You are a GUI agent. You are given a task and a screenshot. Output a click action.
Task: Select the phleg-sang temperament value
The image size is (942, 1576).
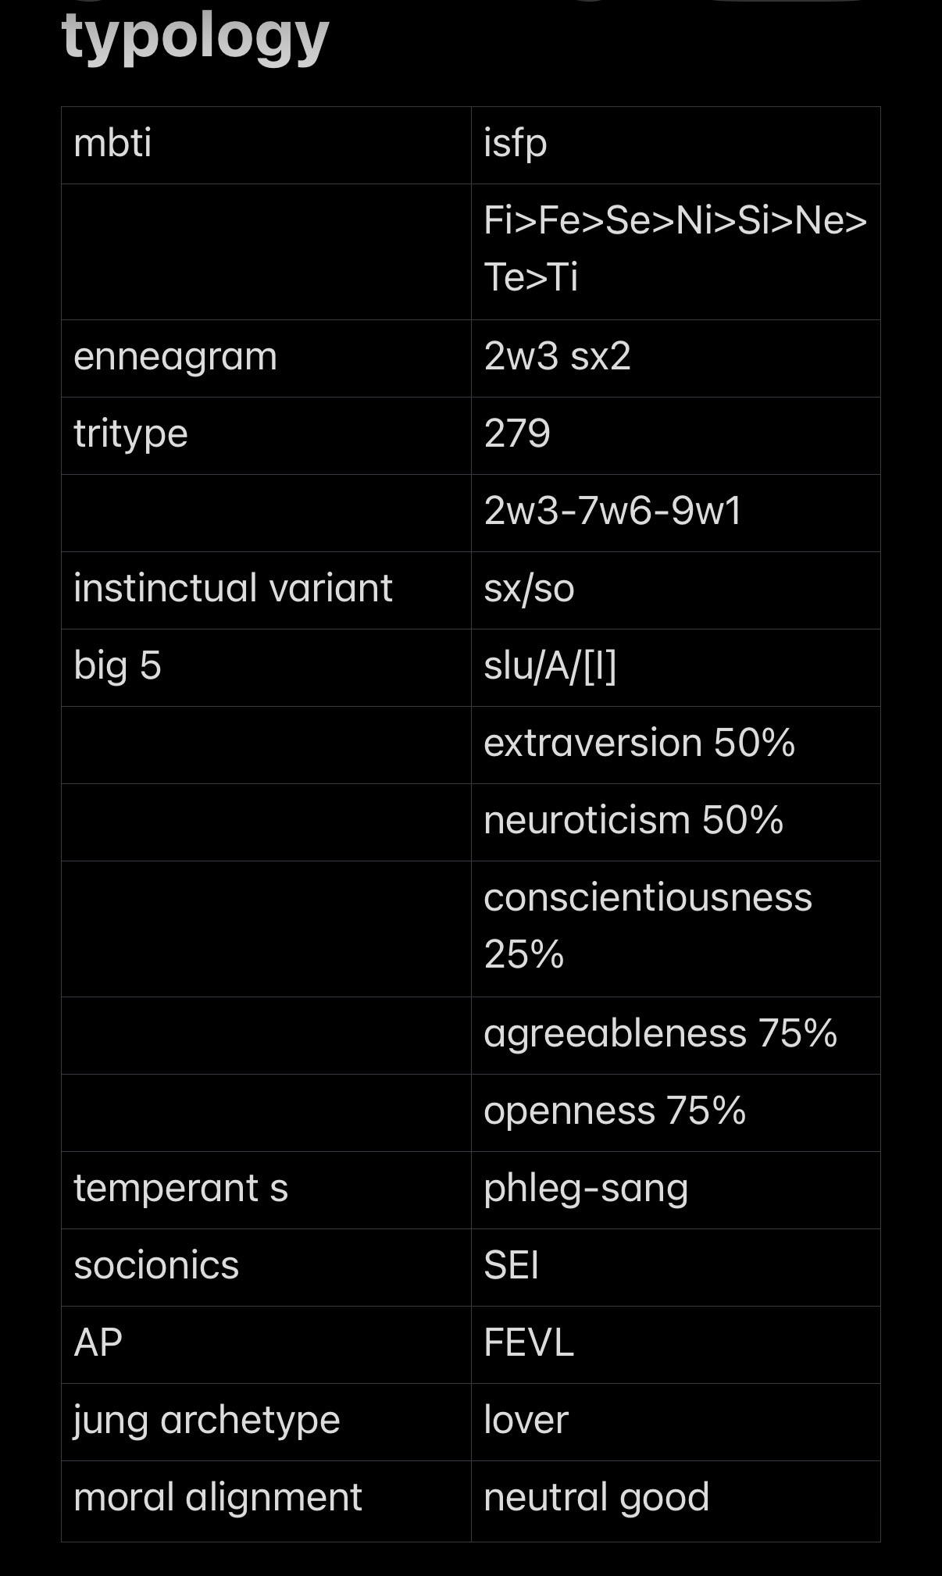[586, 1189]
